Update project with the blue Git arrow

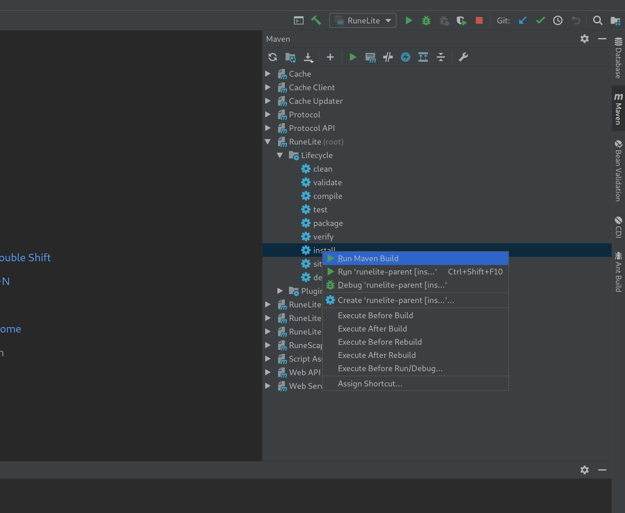pyautogui.click(x=523, y=21)
